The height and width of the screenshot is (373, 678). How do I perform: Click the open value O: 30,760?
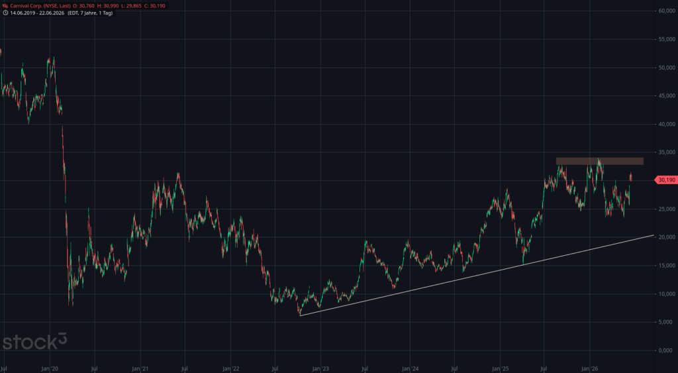83,6
